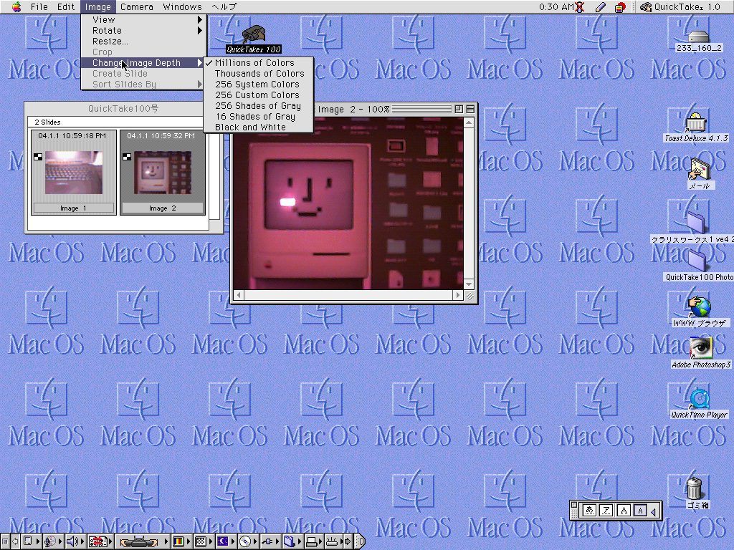Select the WWW ブラウザ globe icon
Viewport: 734px width, 550px height.
point(700,307)
